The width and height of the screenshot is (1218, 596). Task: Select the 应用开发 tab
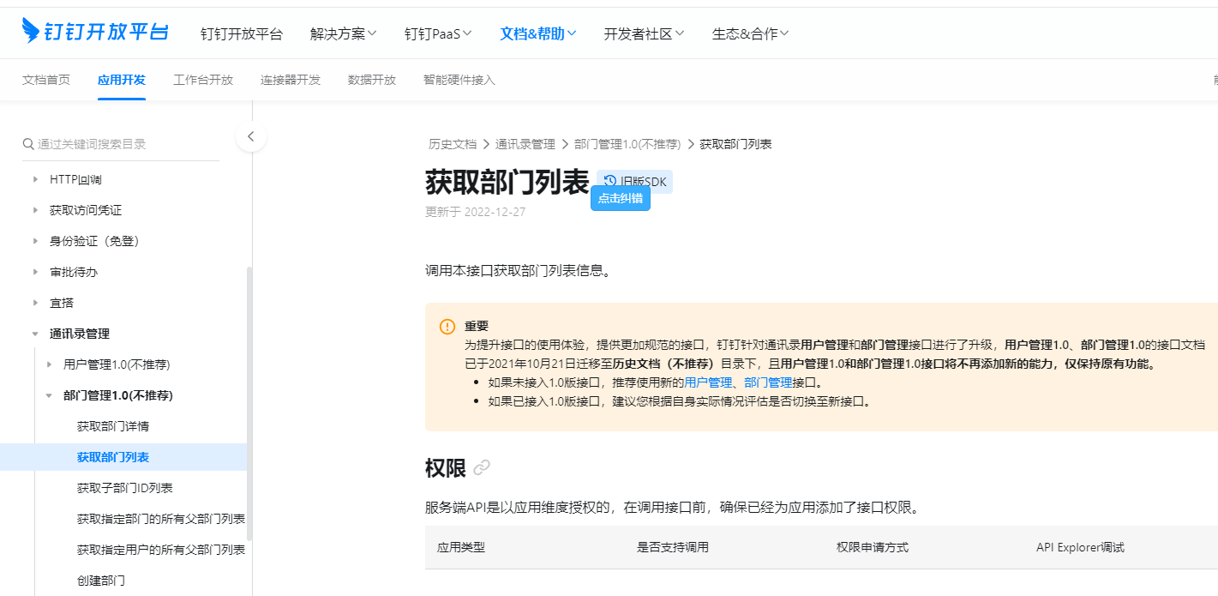click(x=122, y=80)
